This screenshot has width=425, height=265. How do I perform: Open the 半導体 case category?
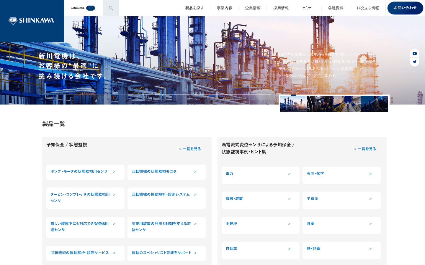[x=341, y=200]
